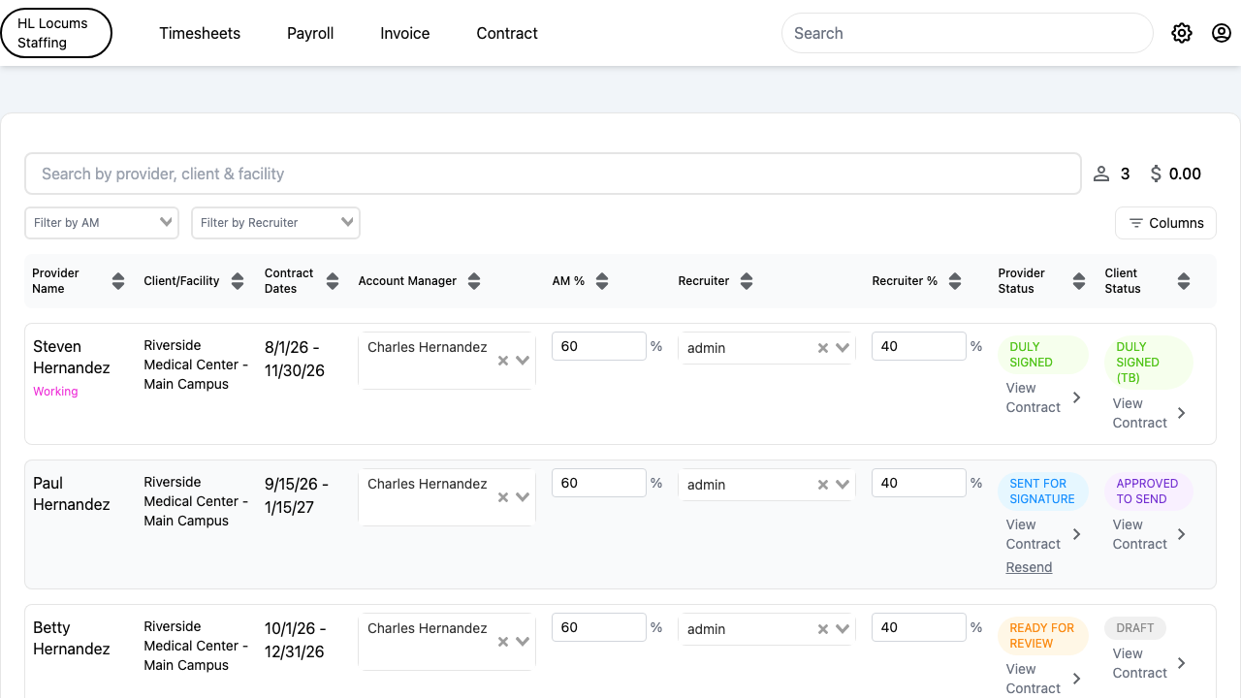Screen dimensions: 1241x698
Task: Click the provider, client & facility search field
Action: (x=553, y=174)
